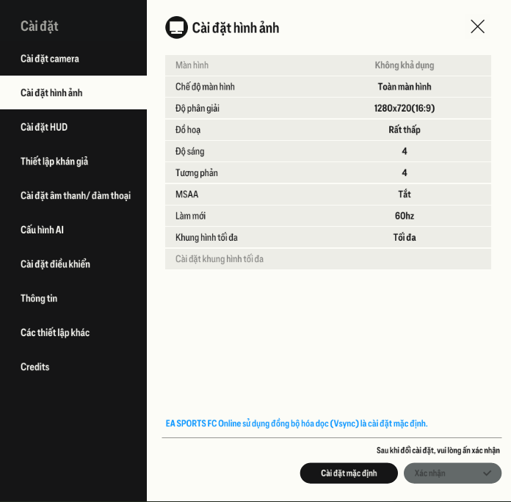Open Cấu hình AI settings

tap(42, 230)
